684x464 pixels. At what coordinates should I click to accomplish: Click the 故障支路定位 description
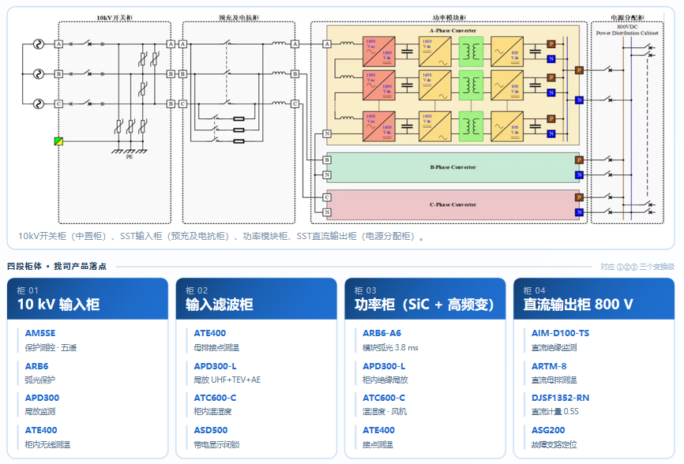point(554,445)
